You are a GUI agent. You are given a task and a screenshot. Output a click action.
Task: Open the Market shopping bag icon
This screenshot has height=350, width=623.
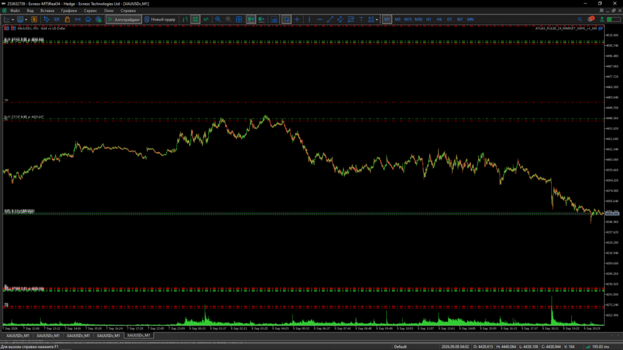click(x=67, y=19)
